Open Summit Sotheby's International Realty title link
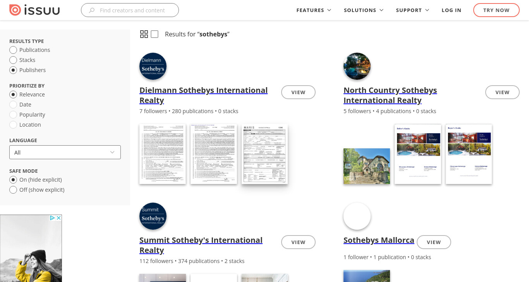 pyautogui.click(x=201, y=245)
